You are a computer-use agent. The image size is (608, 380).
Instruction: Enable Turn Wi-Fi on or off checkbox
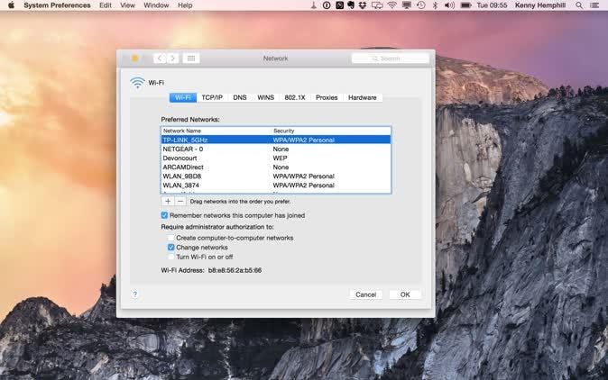click(170, 257)
